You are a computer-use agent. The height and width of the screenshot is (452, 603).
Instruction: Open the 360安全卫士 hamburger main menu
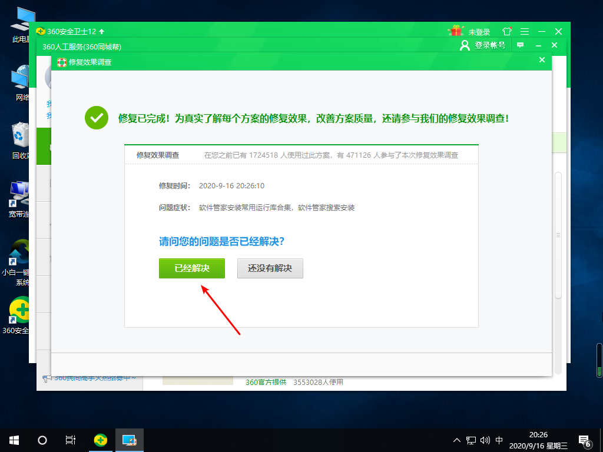(524, 31)
